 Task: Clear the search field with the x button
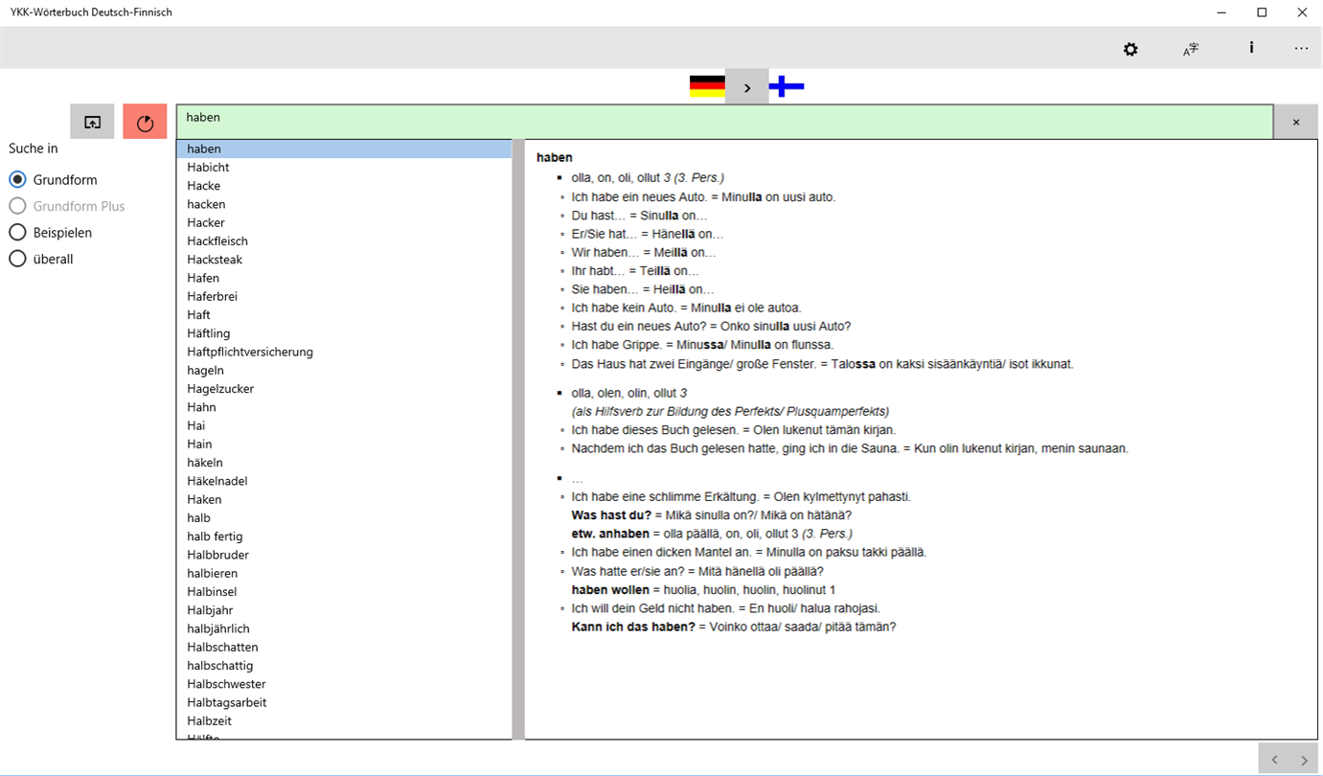1296,122
